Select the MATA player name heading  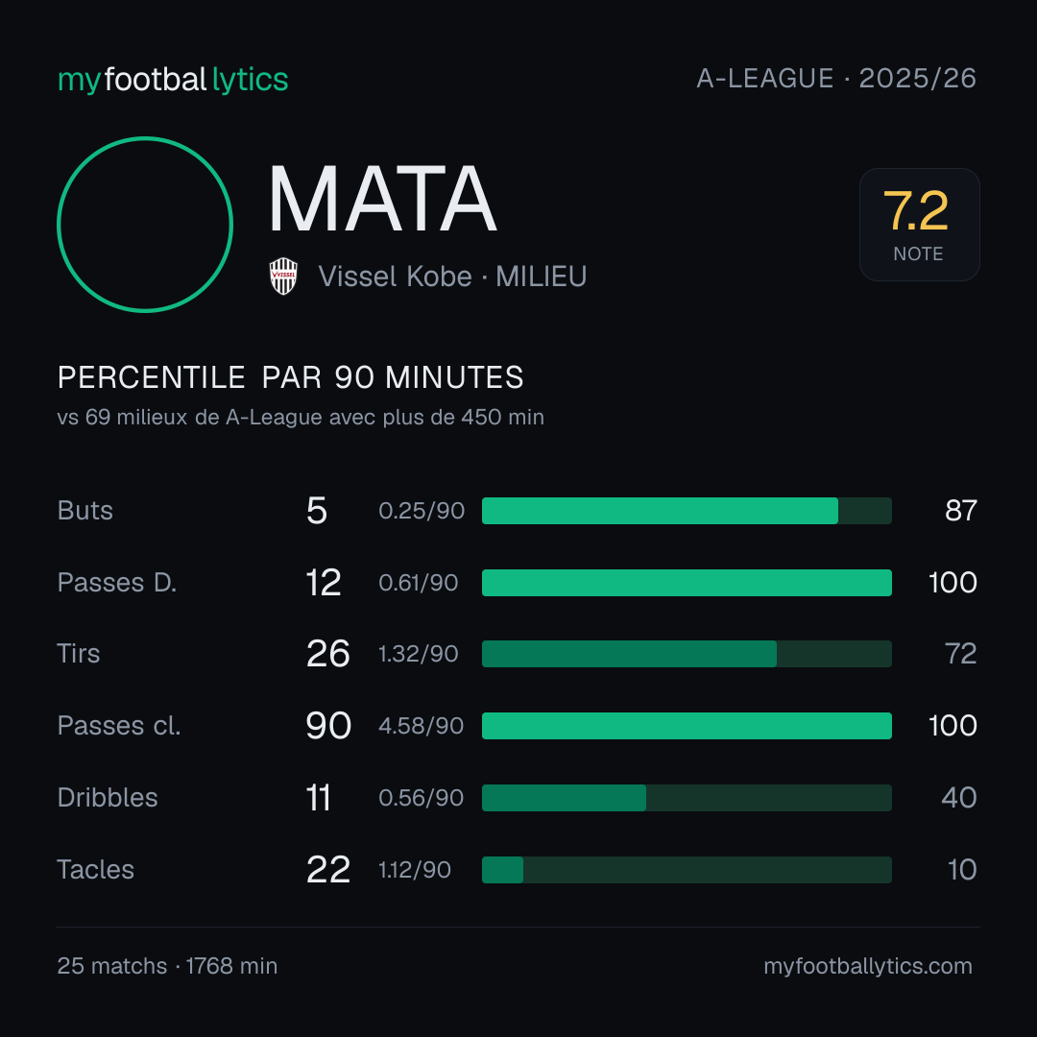382,199
